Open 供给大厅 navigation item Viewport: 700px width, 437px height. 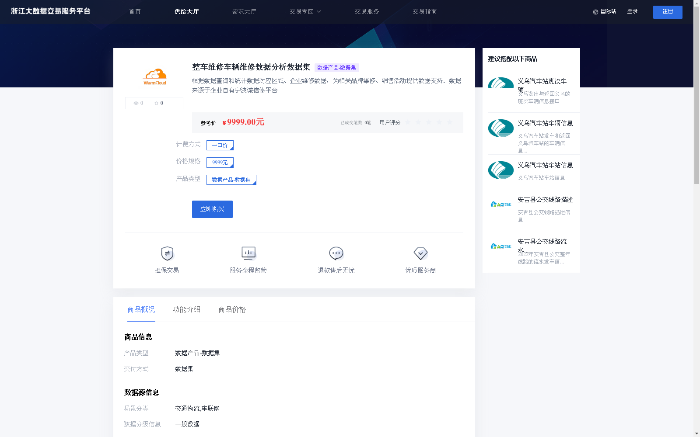[187, 12]
